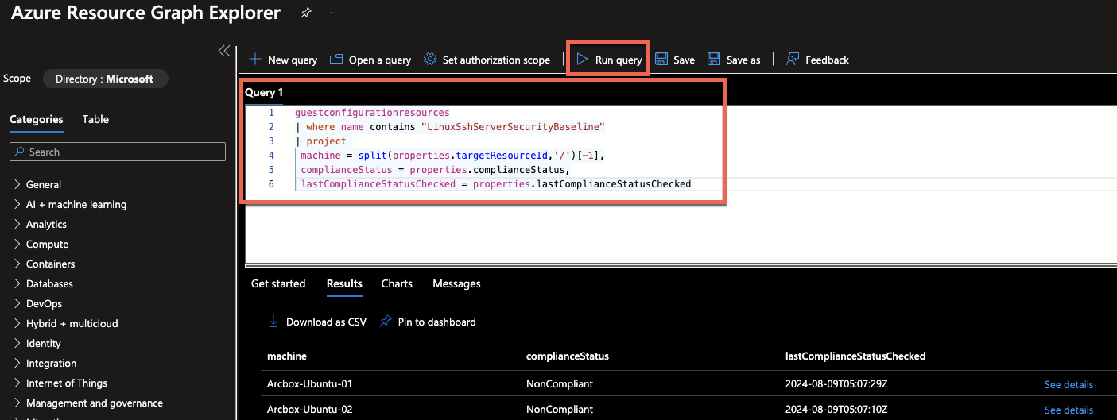Click the Save as disk icon

714,60
